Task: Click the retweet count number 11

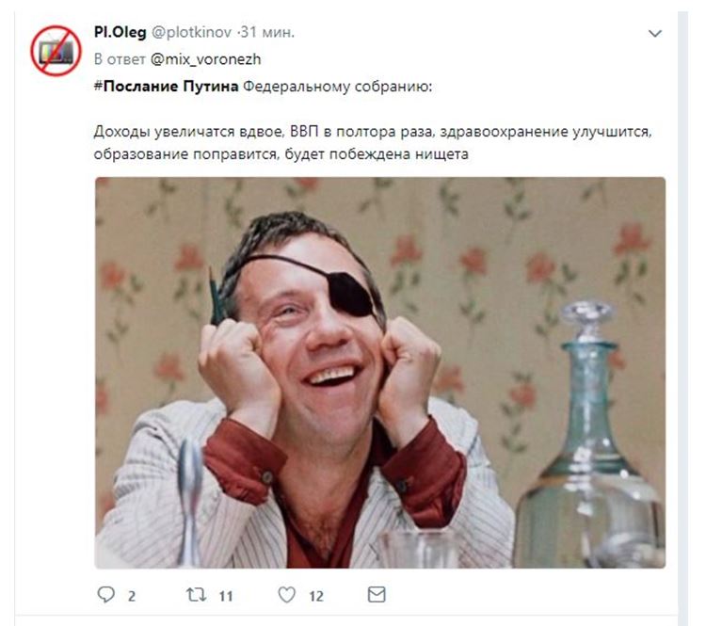Action: 226,596
